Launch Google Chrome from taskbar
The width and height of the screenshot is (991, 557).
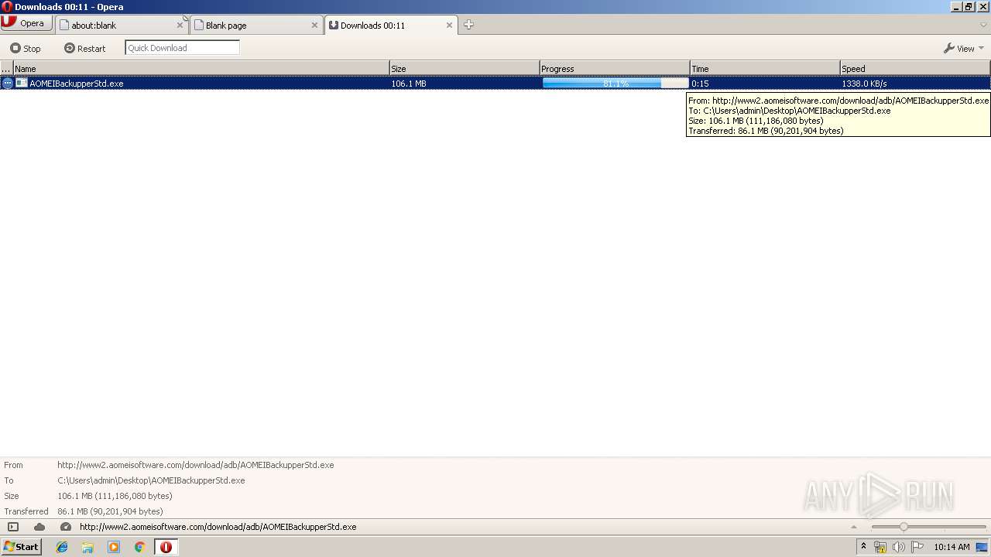point(139,547)
